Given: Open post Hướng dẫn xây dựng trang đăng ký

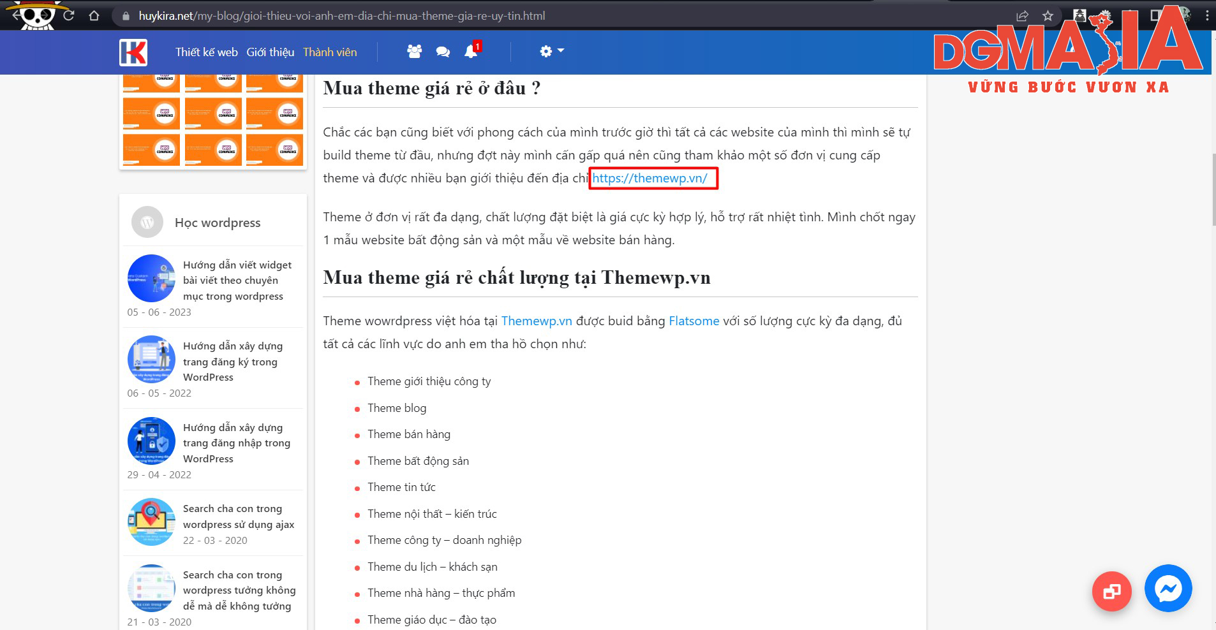Looking at the screenshot, I should click(233, 362).
